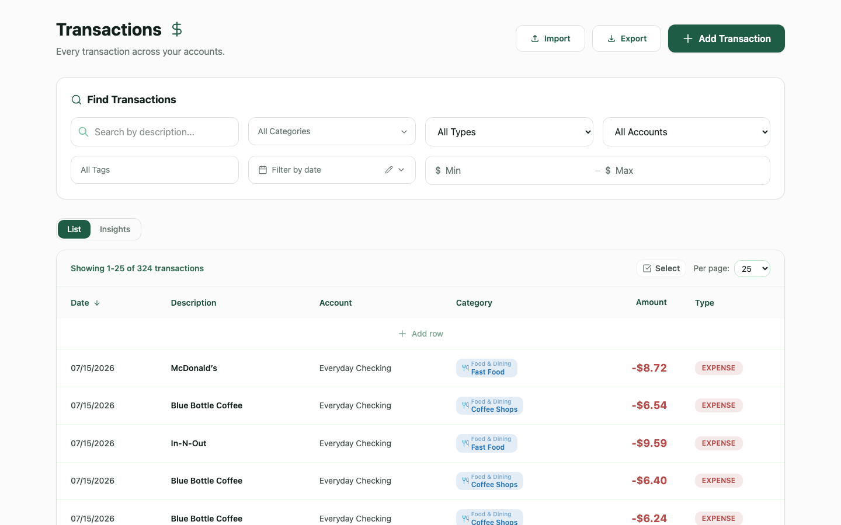Click the calendar icon in Filter by date
The height and width of the screenshot is (525, 841).
tap(263, 170)
